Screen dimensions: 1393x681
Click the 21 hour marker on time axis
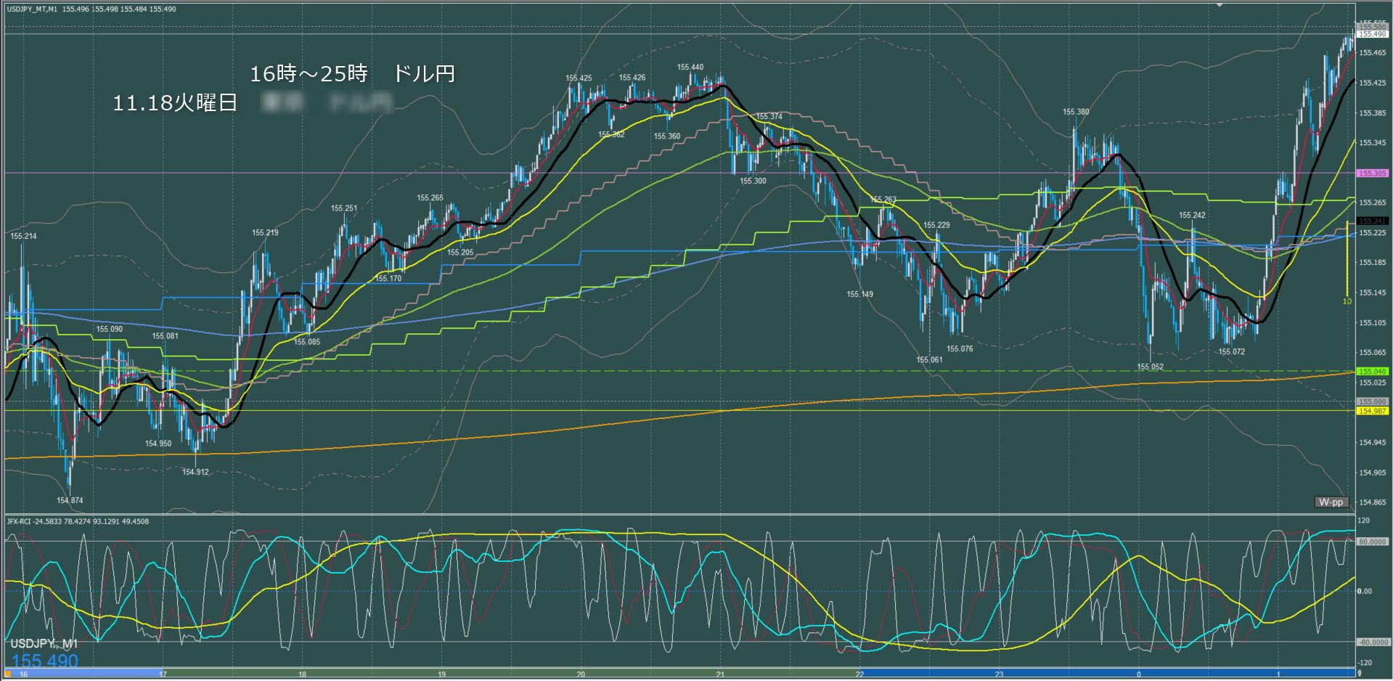coord(720,674)
